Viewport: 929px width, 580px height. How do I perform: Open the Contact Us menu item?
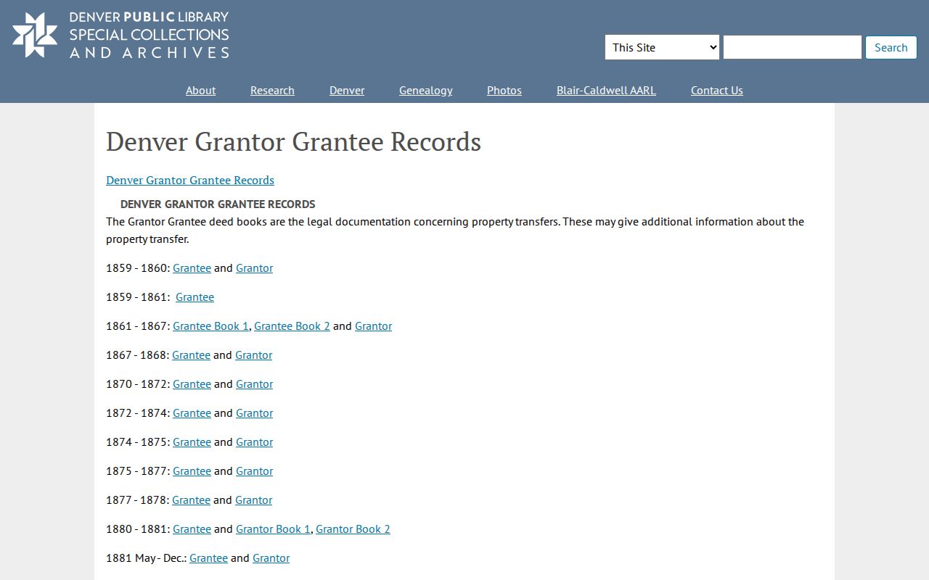tap(717, 90)
